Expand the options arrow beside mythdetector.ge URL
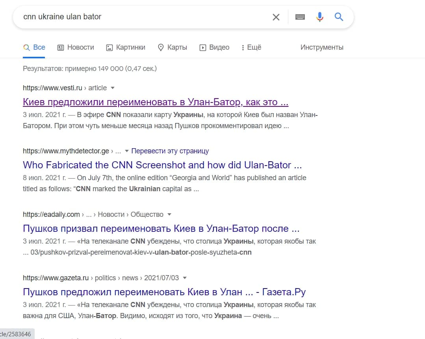The height and width of the screenshot is (339, 425). 126,151
